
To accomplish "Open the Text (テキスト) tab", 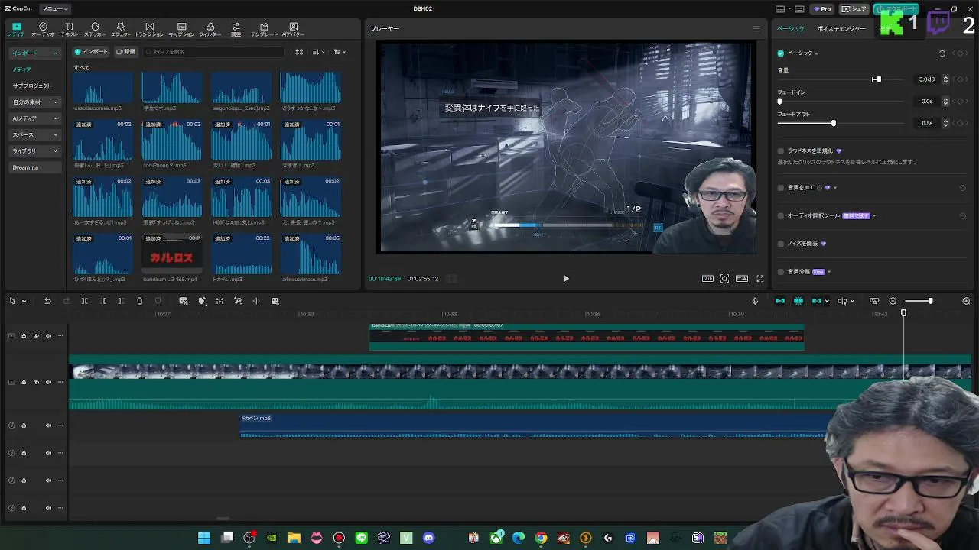I will click(70, 30).
